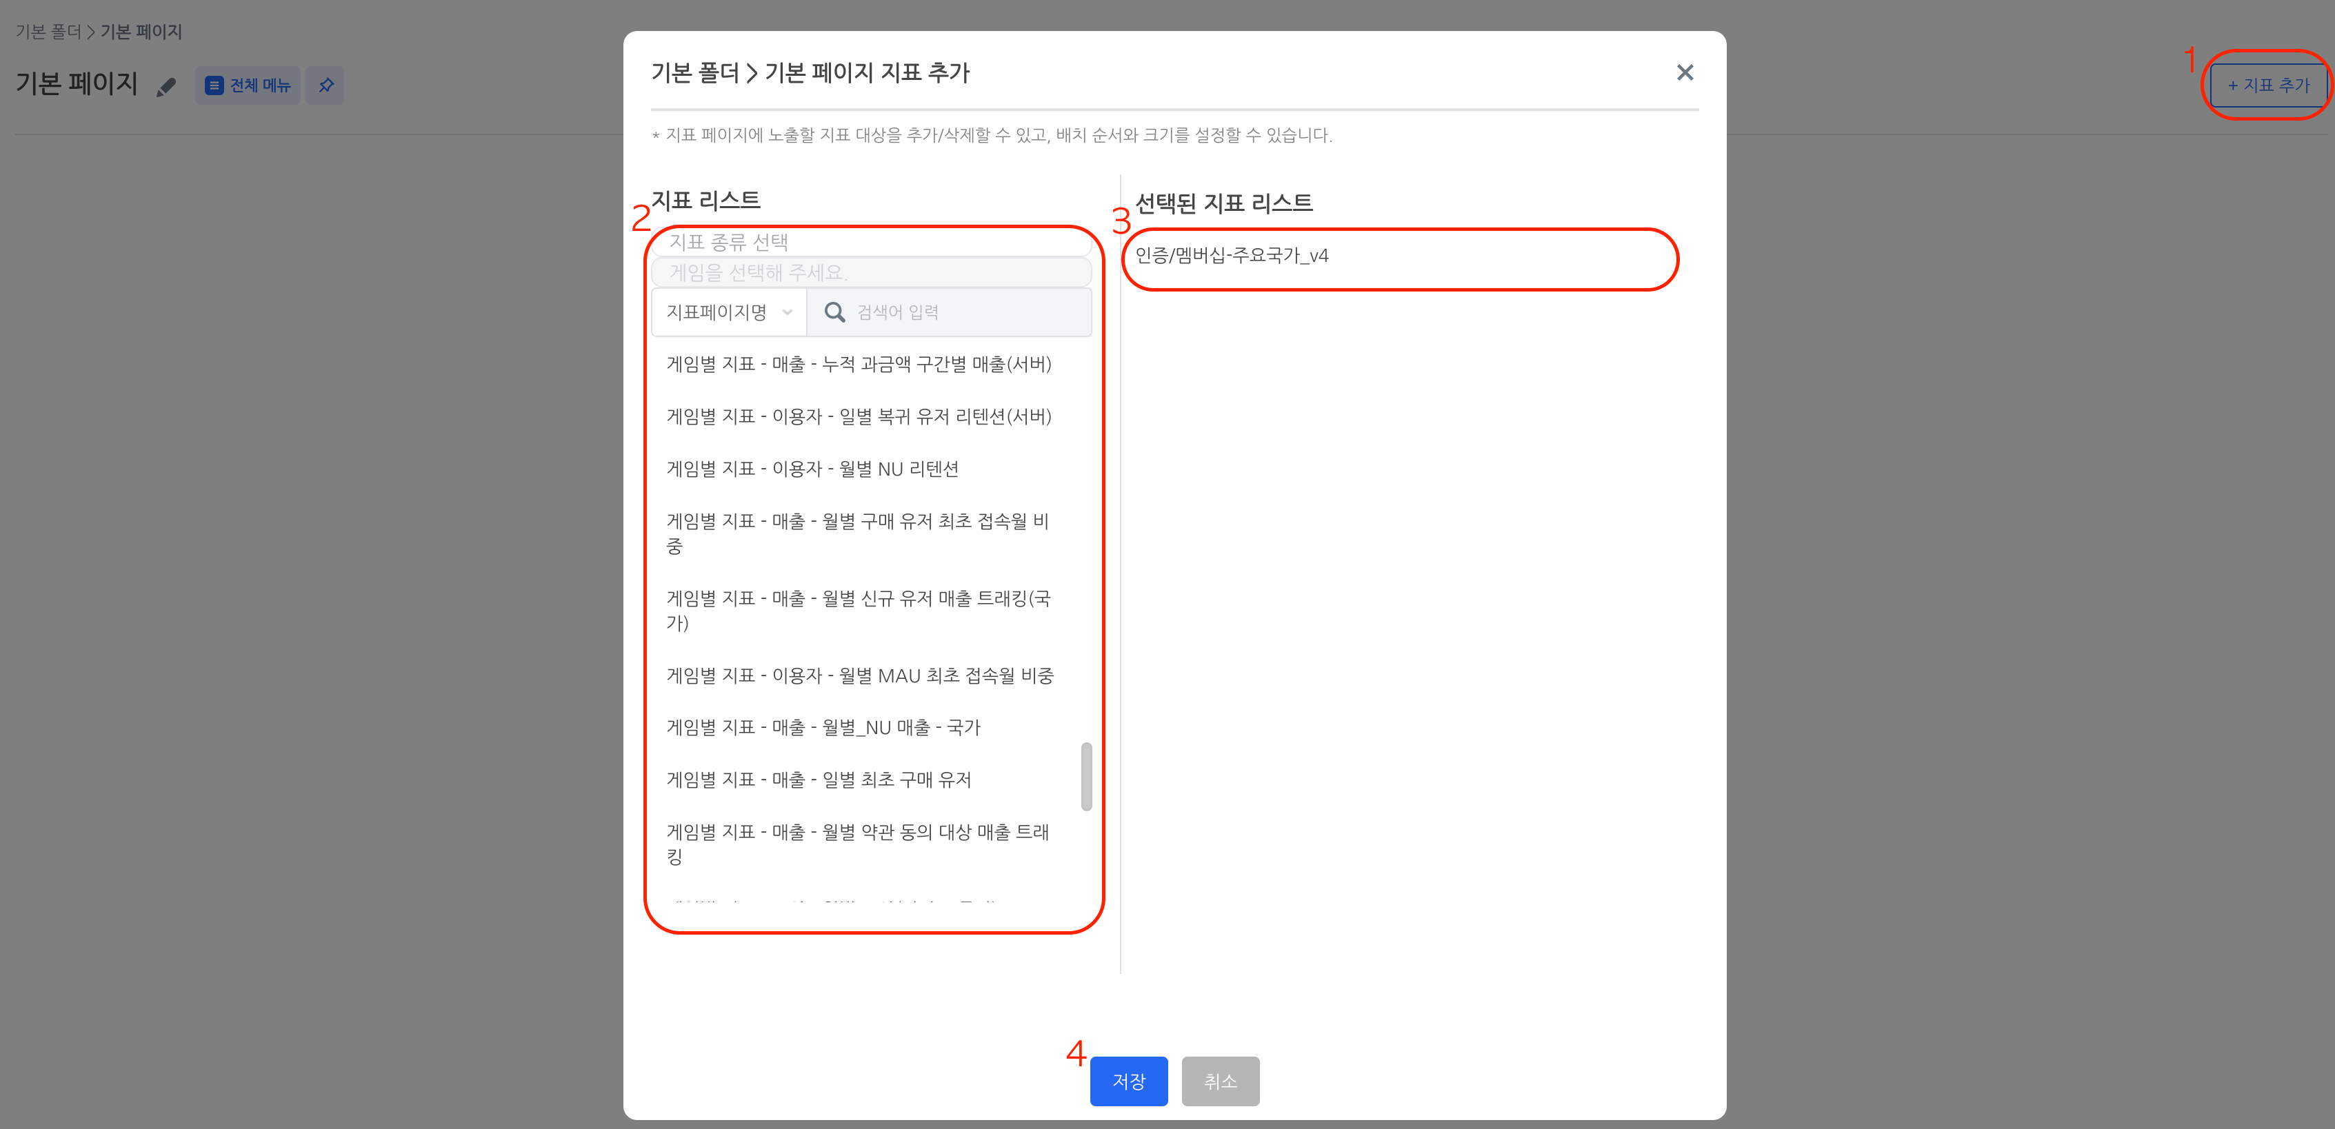The image size is (2335, 1129).
Task: Choose 월별 NU 리텐션 indicator
Action: click(x=812, y=469)
